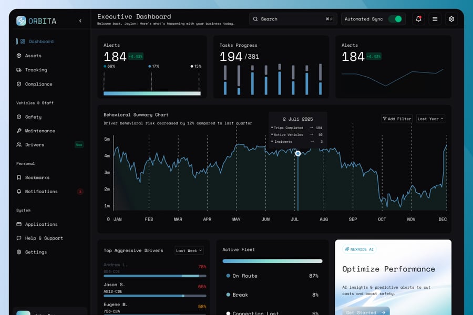Screen dimensions: 473x315
Task: Click the Add Filter button
Action: tap(397, 119)
